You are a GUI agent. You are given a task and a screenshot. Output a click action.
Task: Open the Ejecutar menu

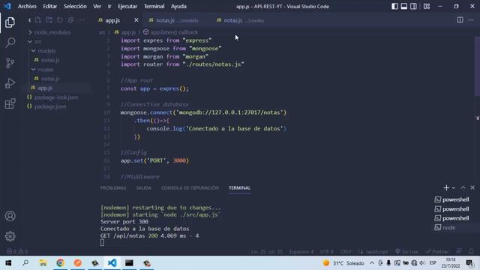point(127,6)
